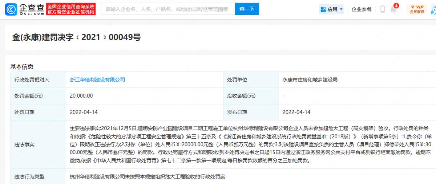Image resolution: width=436 pixels, height=184 pixels.
Task: Select 永康市住房和城乡建设局 value
Action: tap(310, 79)
